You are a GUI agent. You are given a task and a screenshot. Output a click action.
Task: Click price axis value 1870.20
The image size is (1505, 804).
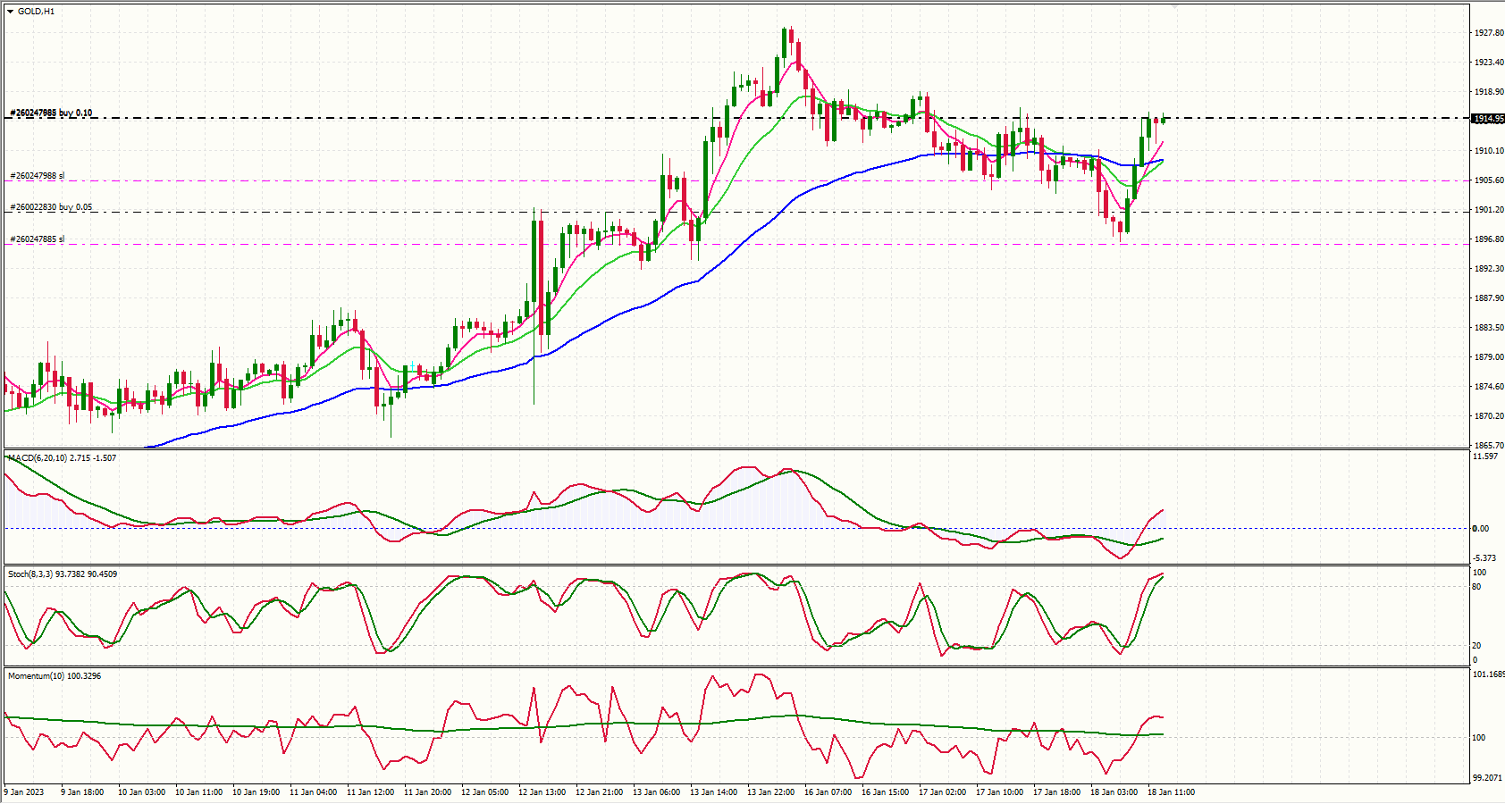coord(1488,416)
